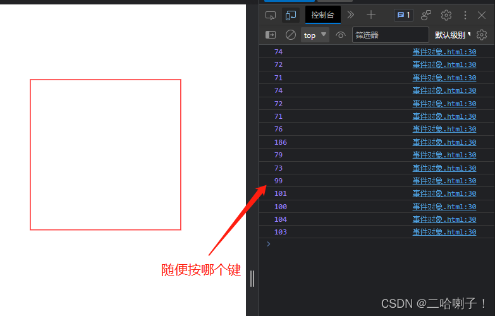This screenshot has height=316, width=495.
Task: Open the DevTools experiments people icon
Action: coord(426,15)
